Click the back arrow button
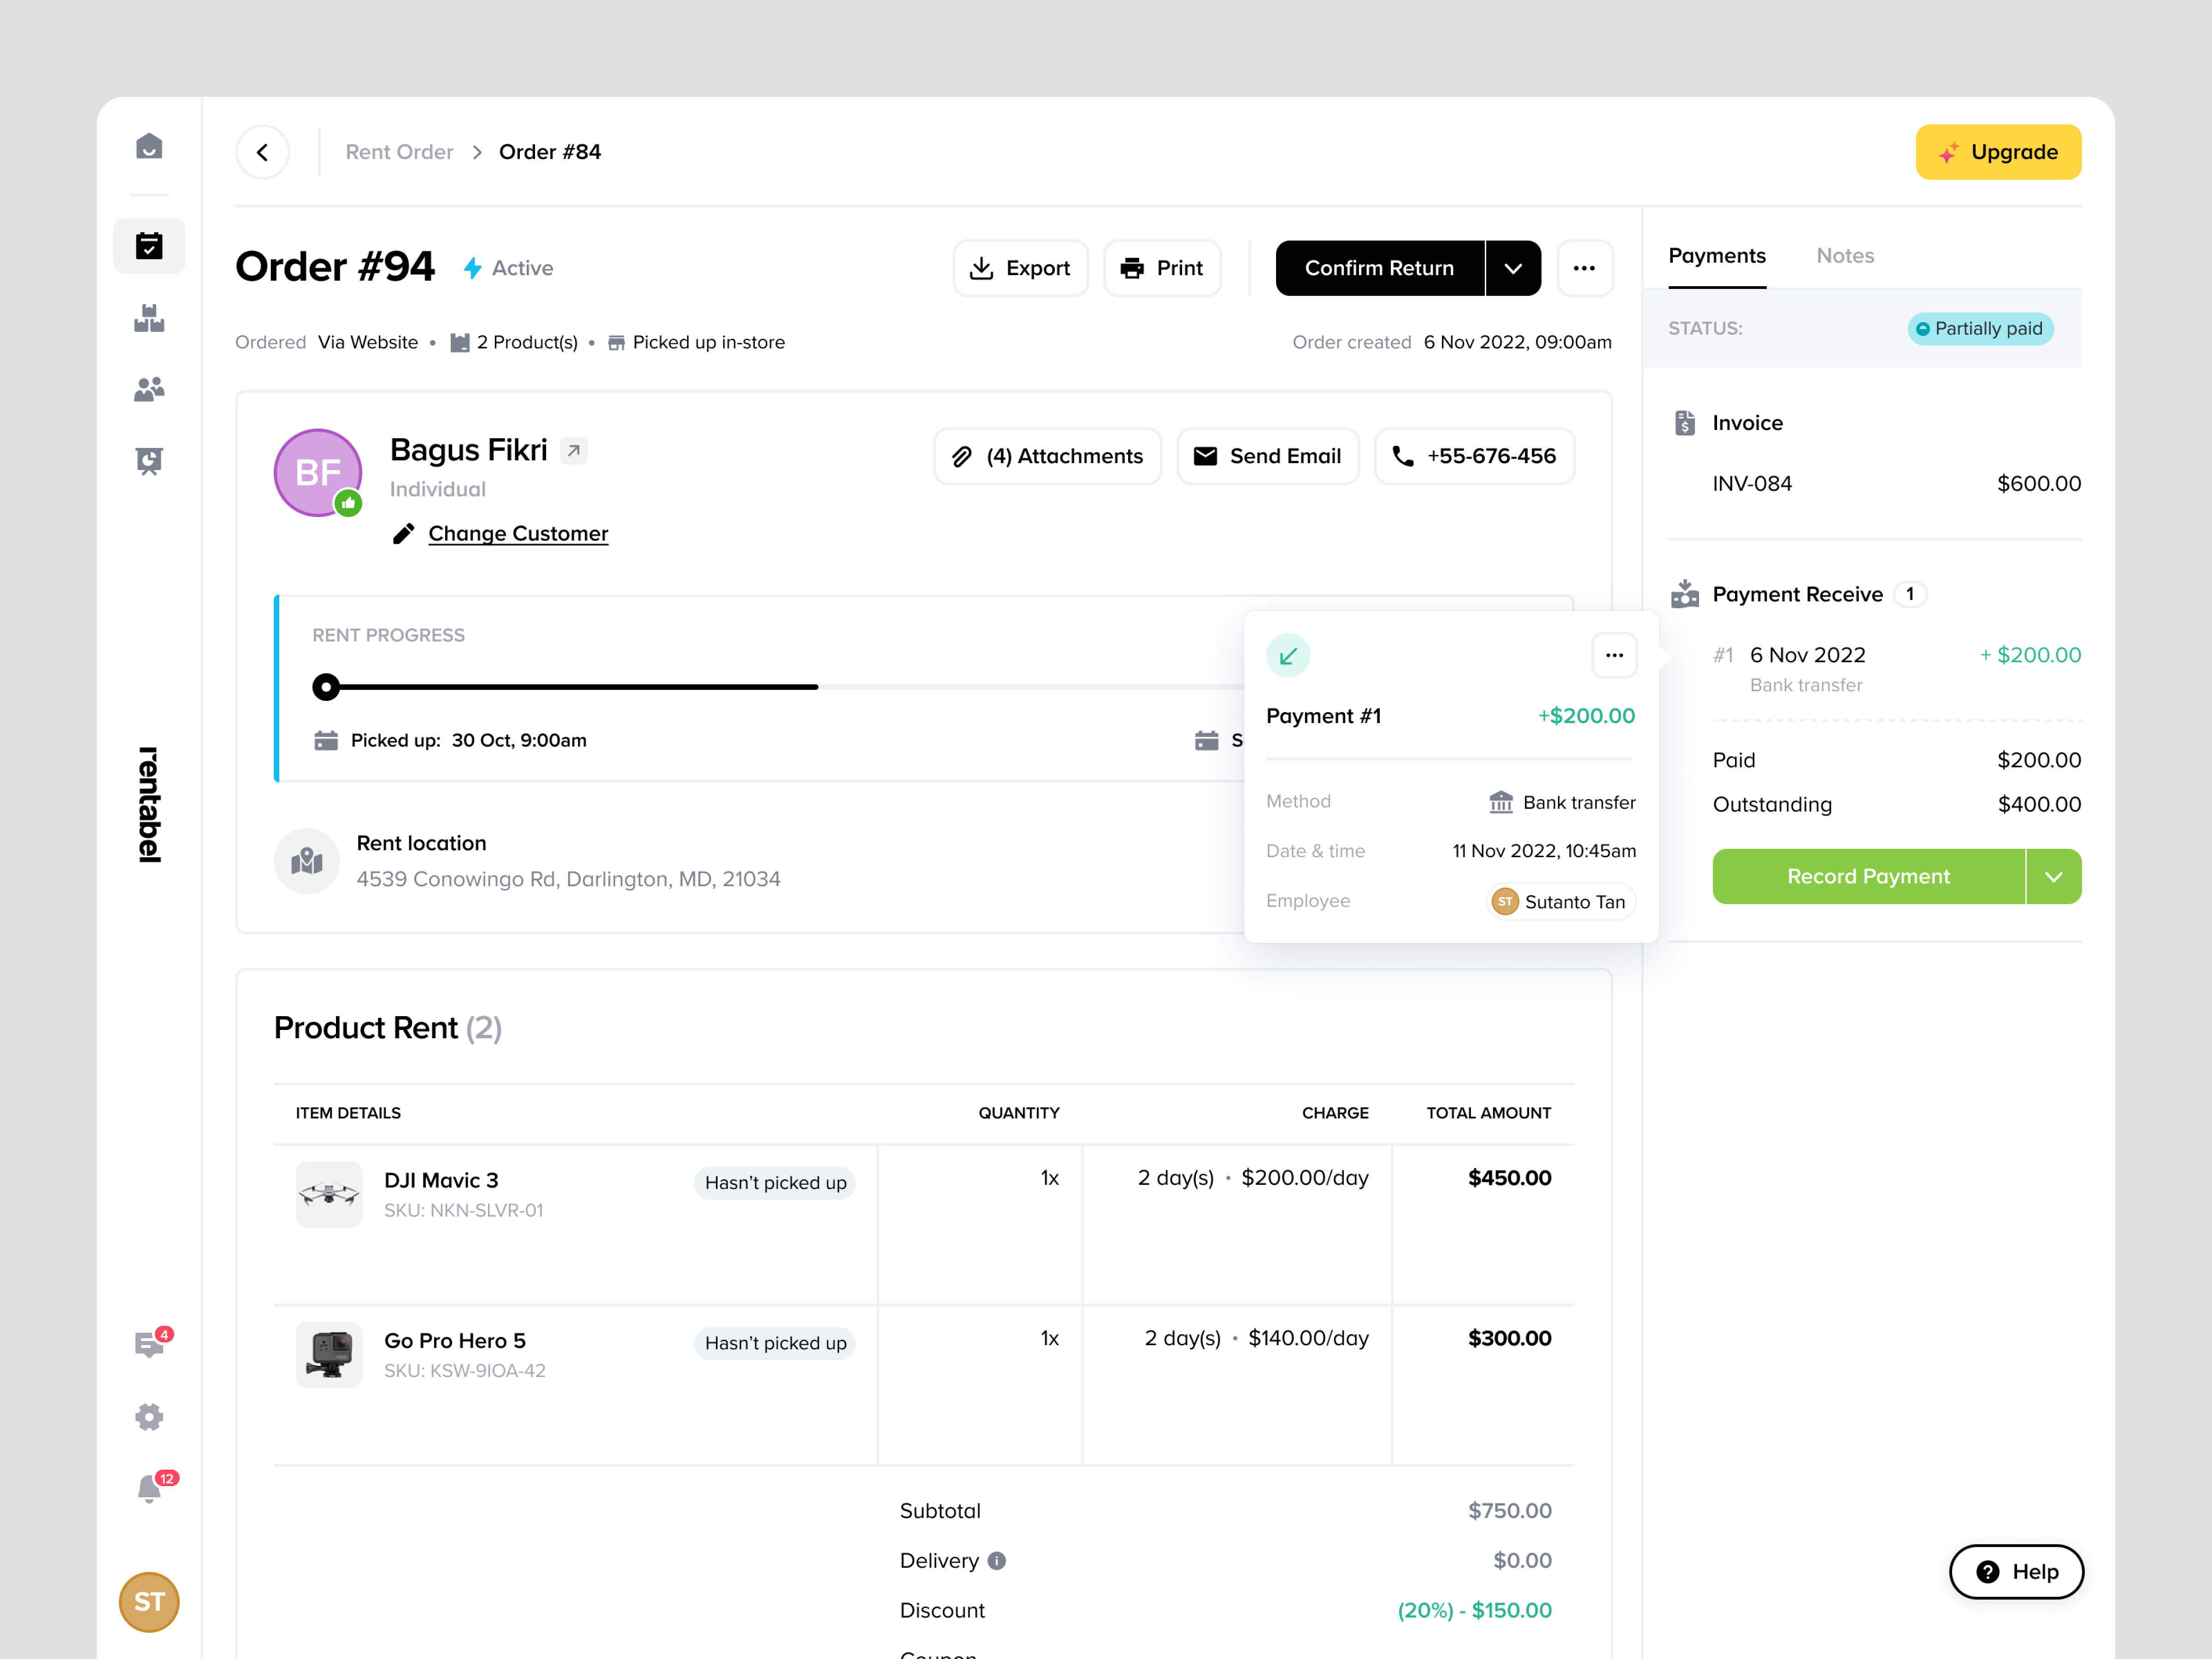The image size is (2212, 1659). pos(263,152)
